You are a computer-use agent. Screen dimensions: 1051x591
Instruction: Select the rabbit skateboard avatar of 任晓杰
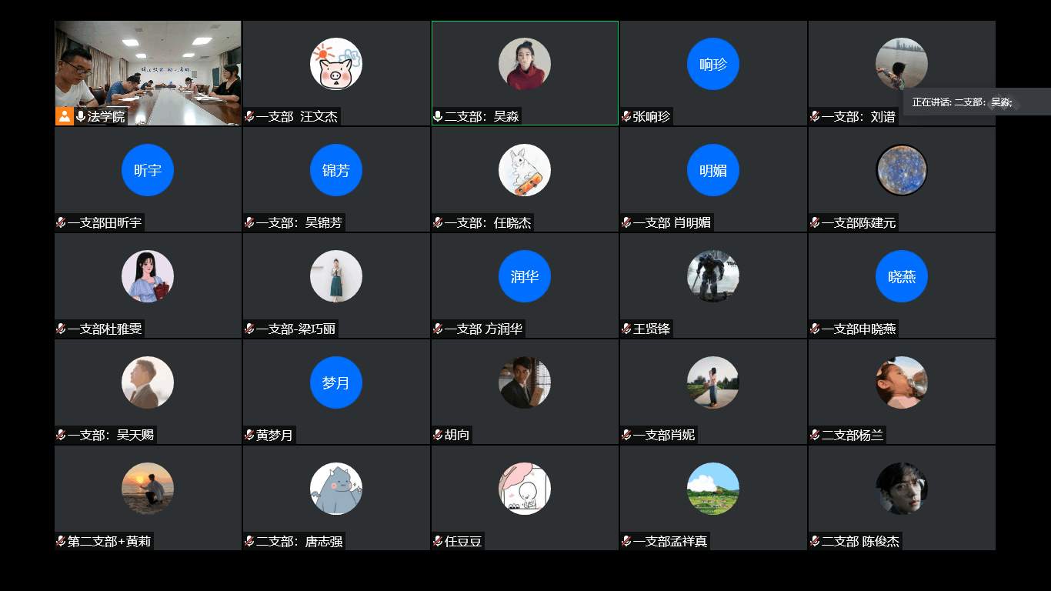(524, 170)
